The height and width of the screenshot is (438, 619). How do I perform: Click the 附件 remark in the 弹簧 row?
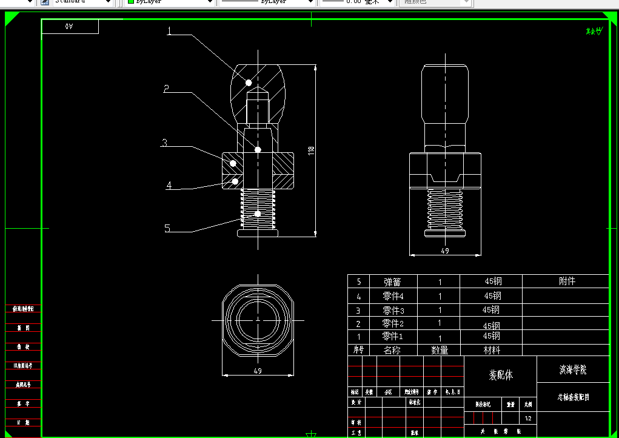click(567, 281)
